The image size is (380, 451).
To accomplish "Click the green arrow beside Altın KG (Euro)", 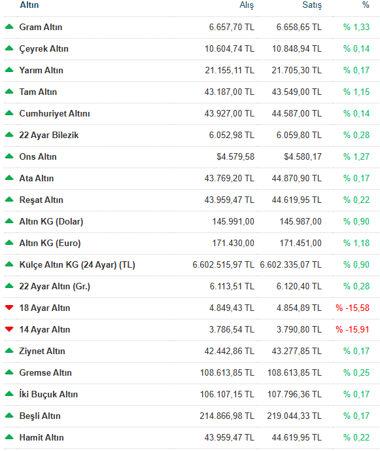I will [9, 243].
